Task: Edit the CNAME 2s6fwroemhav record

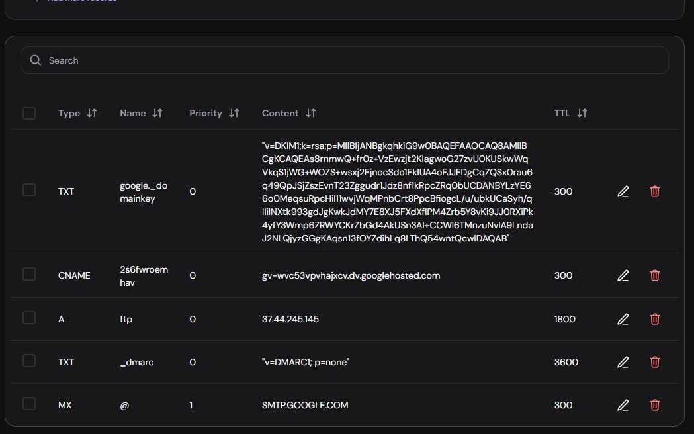Action: (x=623, y=276)
